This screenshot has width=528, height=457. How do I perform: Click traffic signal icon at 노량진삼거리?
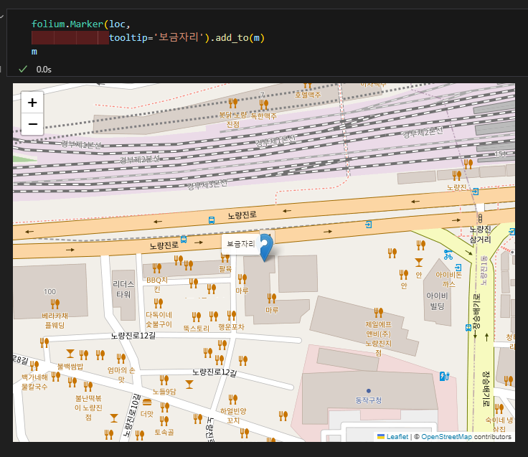tap(479, 217)
